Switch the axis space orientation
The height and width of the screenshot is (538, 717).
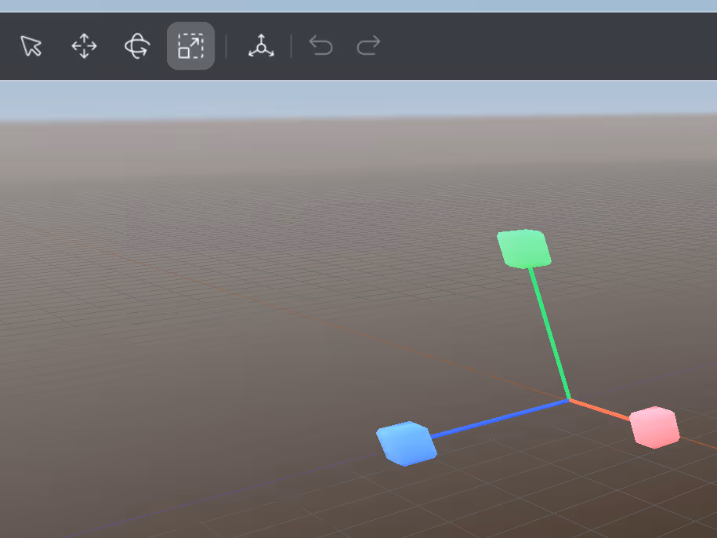(261, 45)
